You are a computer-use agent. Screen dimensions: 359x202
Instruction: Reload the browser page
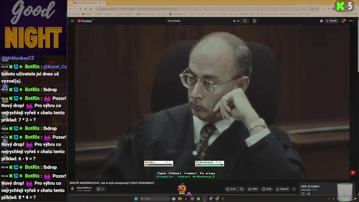click(x=80, y=9)
